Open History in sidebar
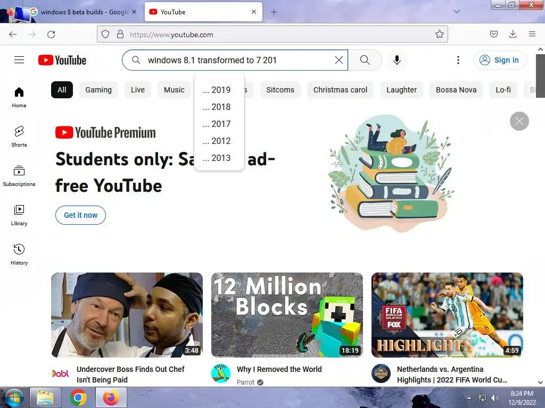 (x=19, y=254)
